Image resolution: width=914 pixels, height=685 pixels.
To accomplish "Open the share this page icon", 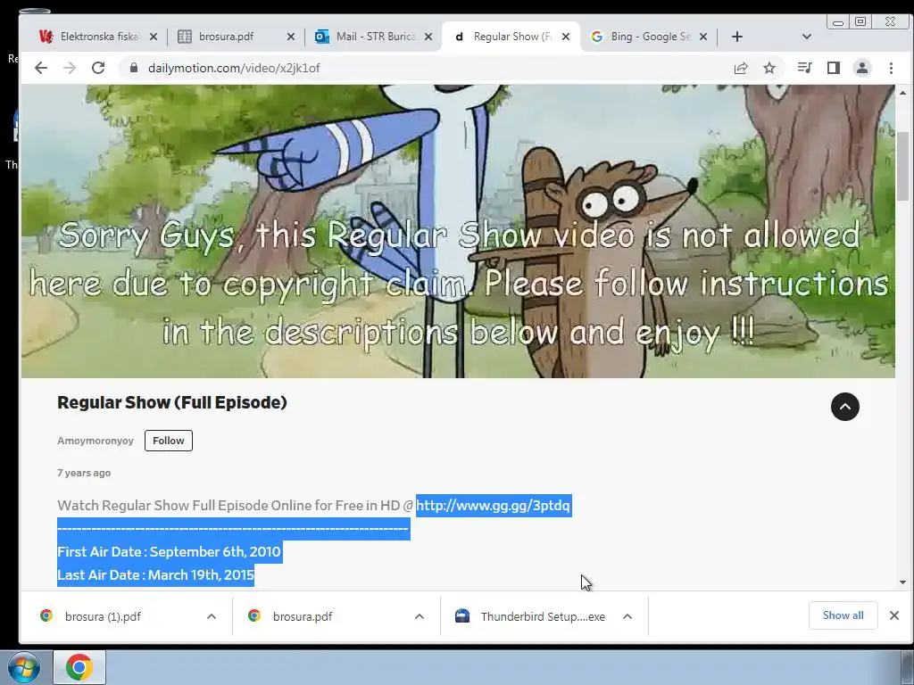I will [741, 68].
